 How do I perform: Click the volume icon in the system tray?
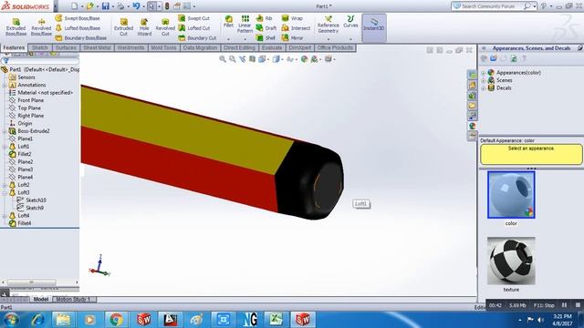[540, 320]
